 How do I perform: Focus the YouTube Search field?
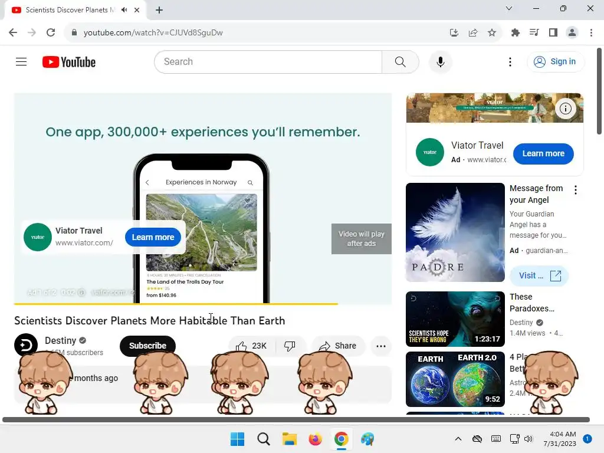click(268, 61)
